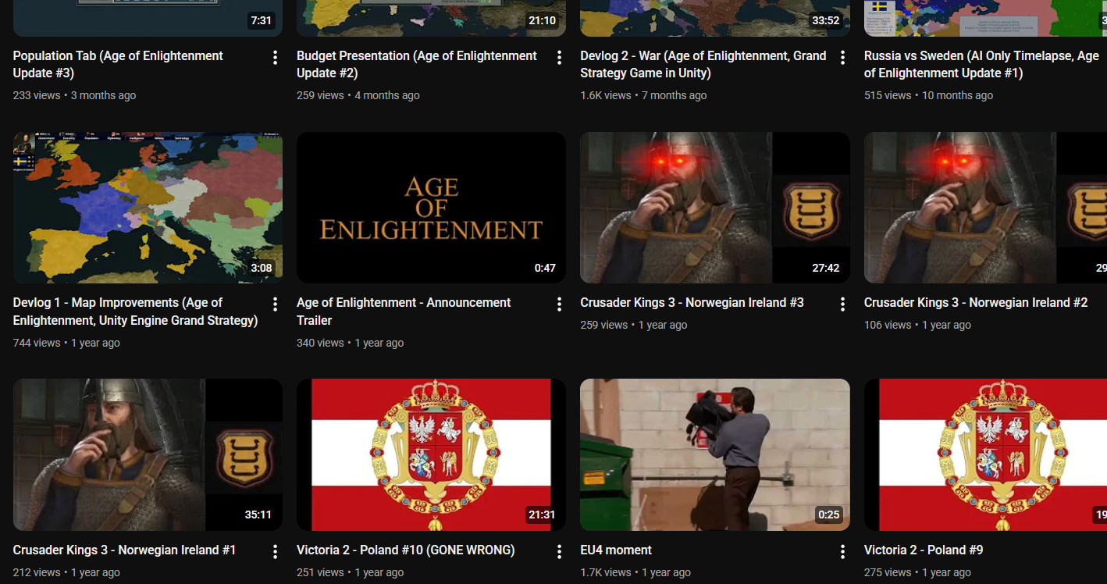Open action menu for Budget Presentation video

[x=559, y=58]
